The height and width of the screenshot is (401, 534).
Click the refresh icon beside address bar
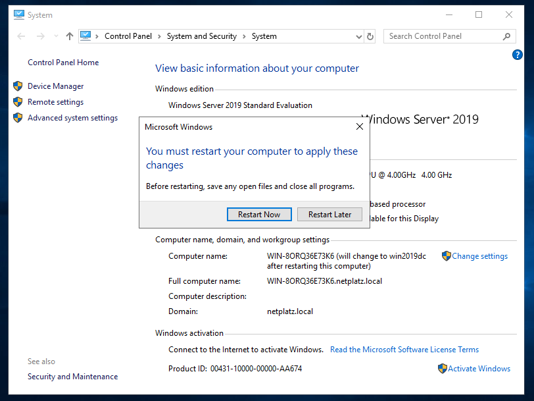click(370, 36)
